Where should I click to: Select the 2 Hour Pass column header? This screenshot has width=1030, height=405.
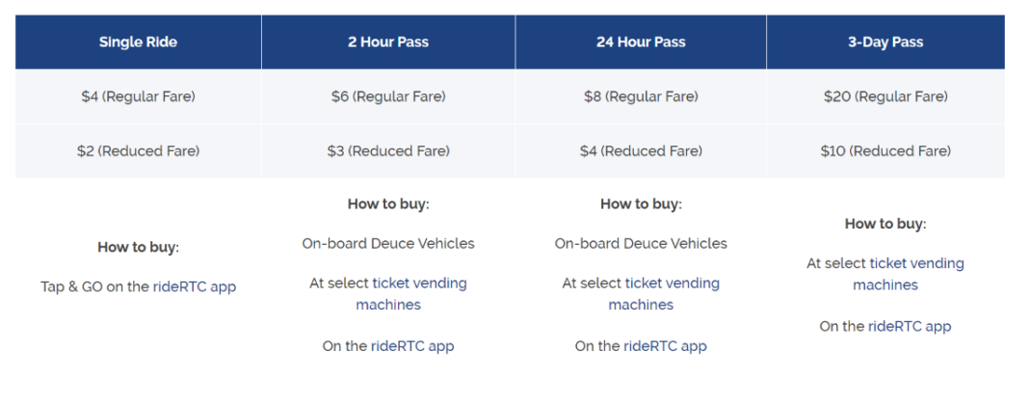(388, 42)
